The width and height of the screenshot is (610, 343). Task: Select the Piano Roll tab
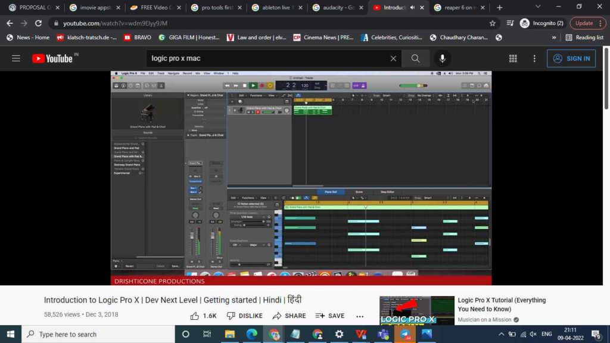pos(331,192)
